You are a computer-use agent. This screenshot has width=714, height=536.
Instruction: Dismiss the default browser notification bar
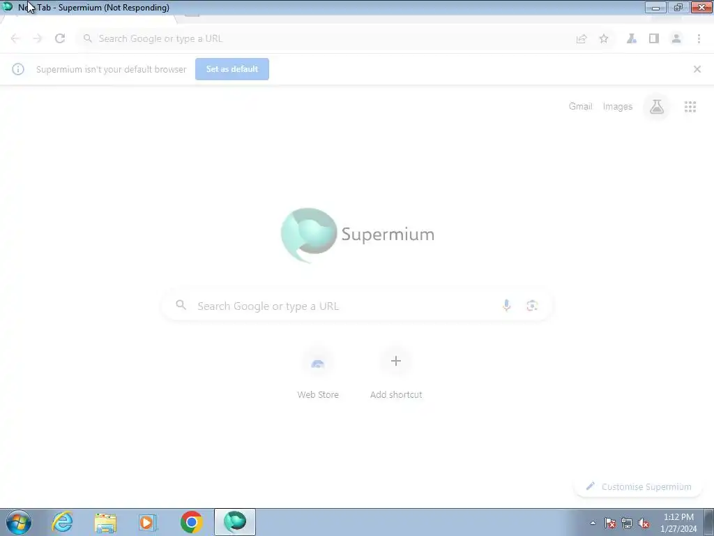coord(697,69)
